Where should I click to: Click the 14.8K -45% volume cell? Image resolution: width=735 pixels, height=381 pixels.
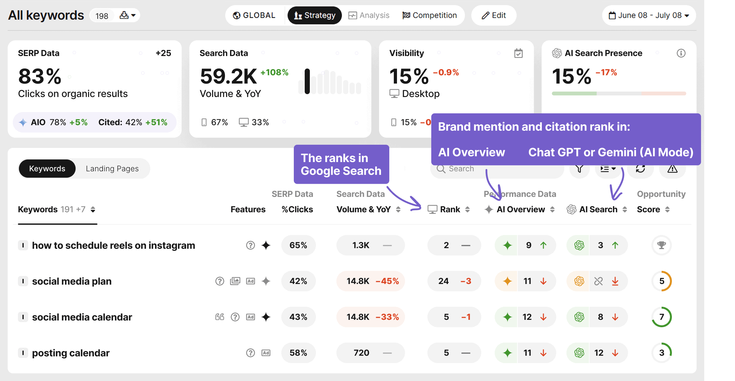[371, 281]
